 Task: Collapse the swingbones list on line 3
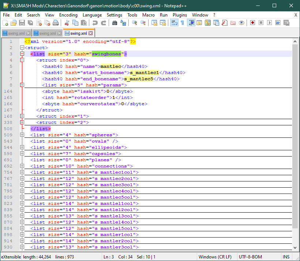point(22,54)
